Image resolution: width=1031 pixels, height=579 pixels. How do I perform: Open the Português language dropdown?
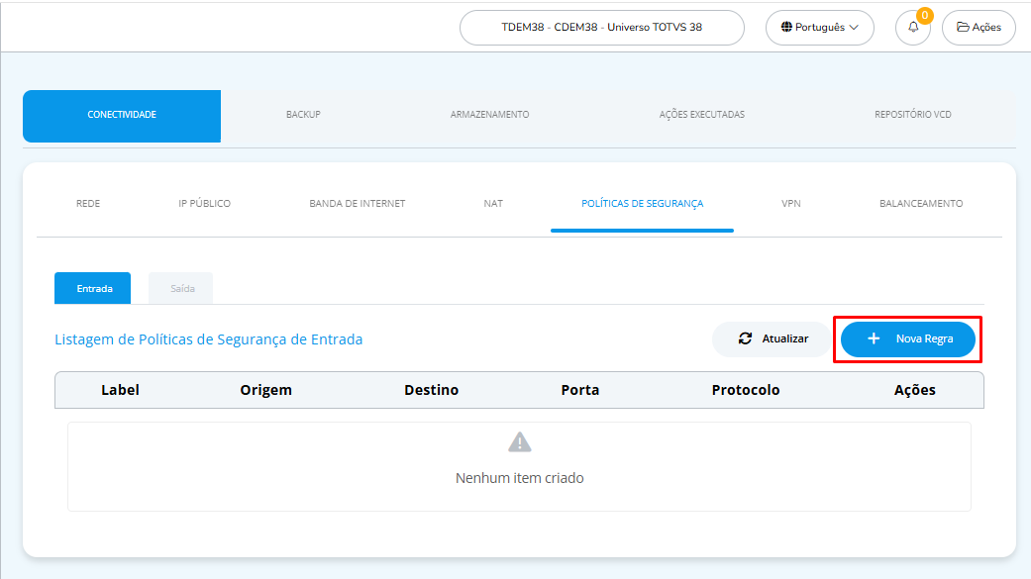point(819,28)
